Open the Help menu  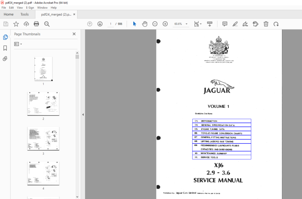click(54, 8)
